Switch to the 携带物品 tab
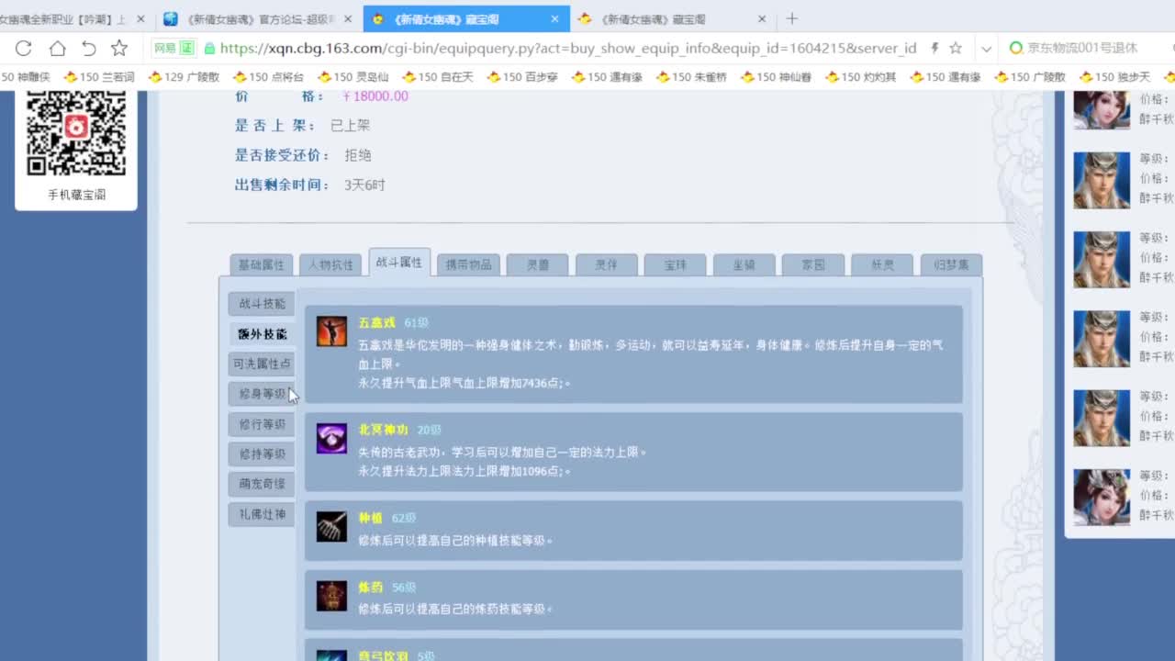This screenshot has height=661, width=1175. [x=468, y=263]
